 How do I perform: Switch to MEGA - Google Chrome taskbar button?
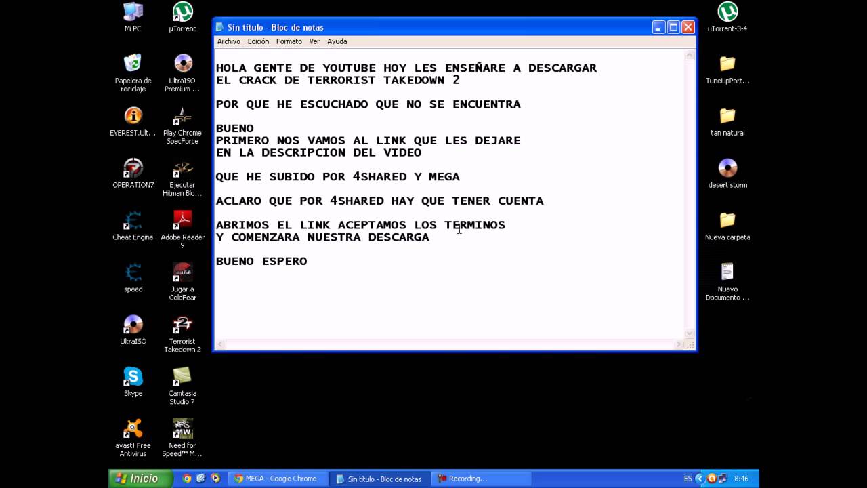pyautogui.click(x=276, y=479)
